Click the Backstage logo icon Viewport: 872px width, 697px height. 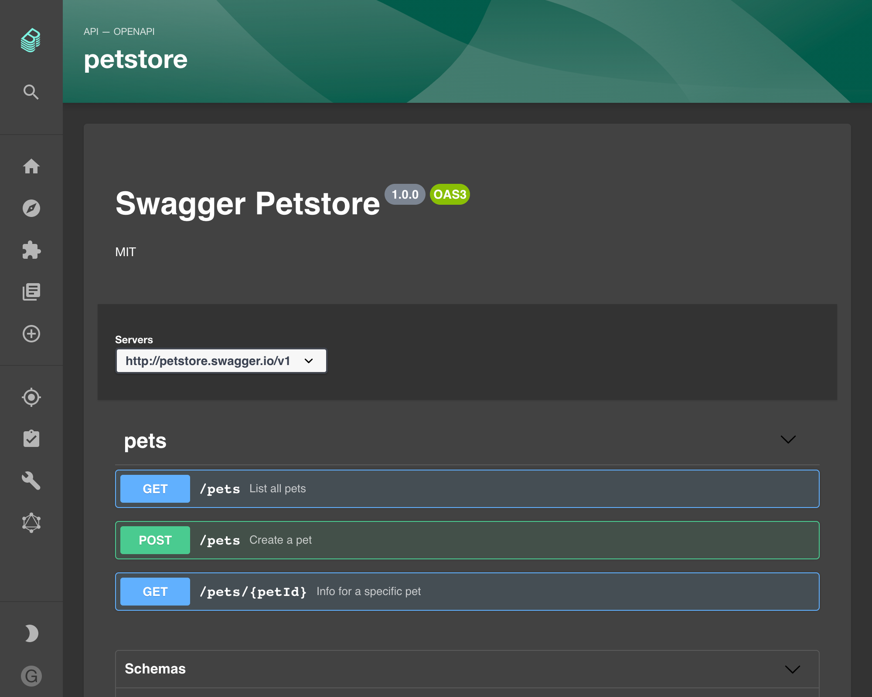tap(31, 41)
